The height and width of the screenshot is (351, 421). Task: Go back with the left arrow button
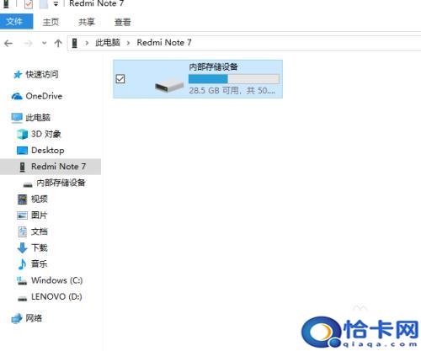[8, 43]
